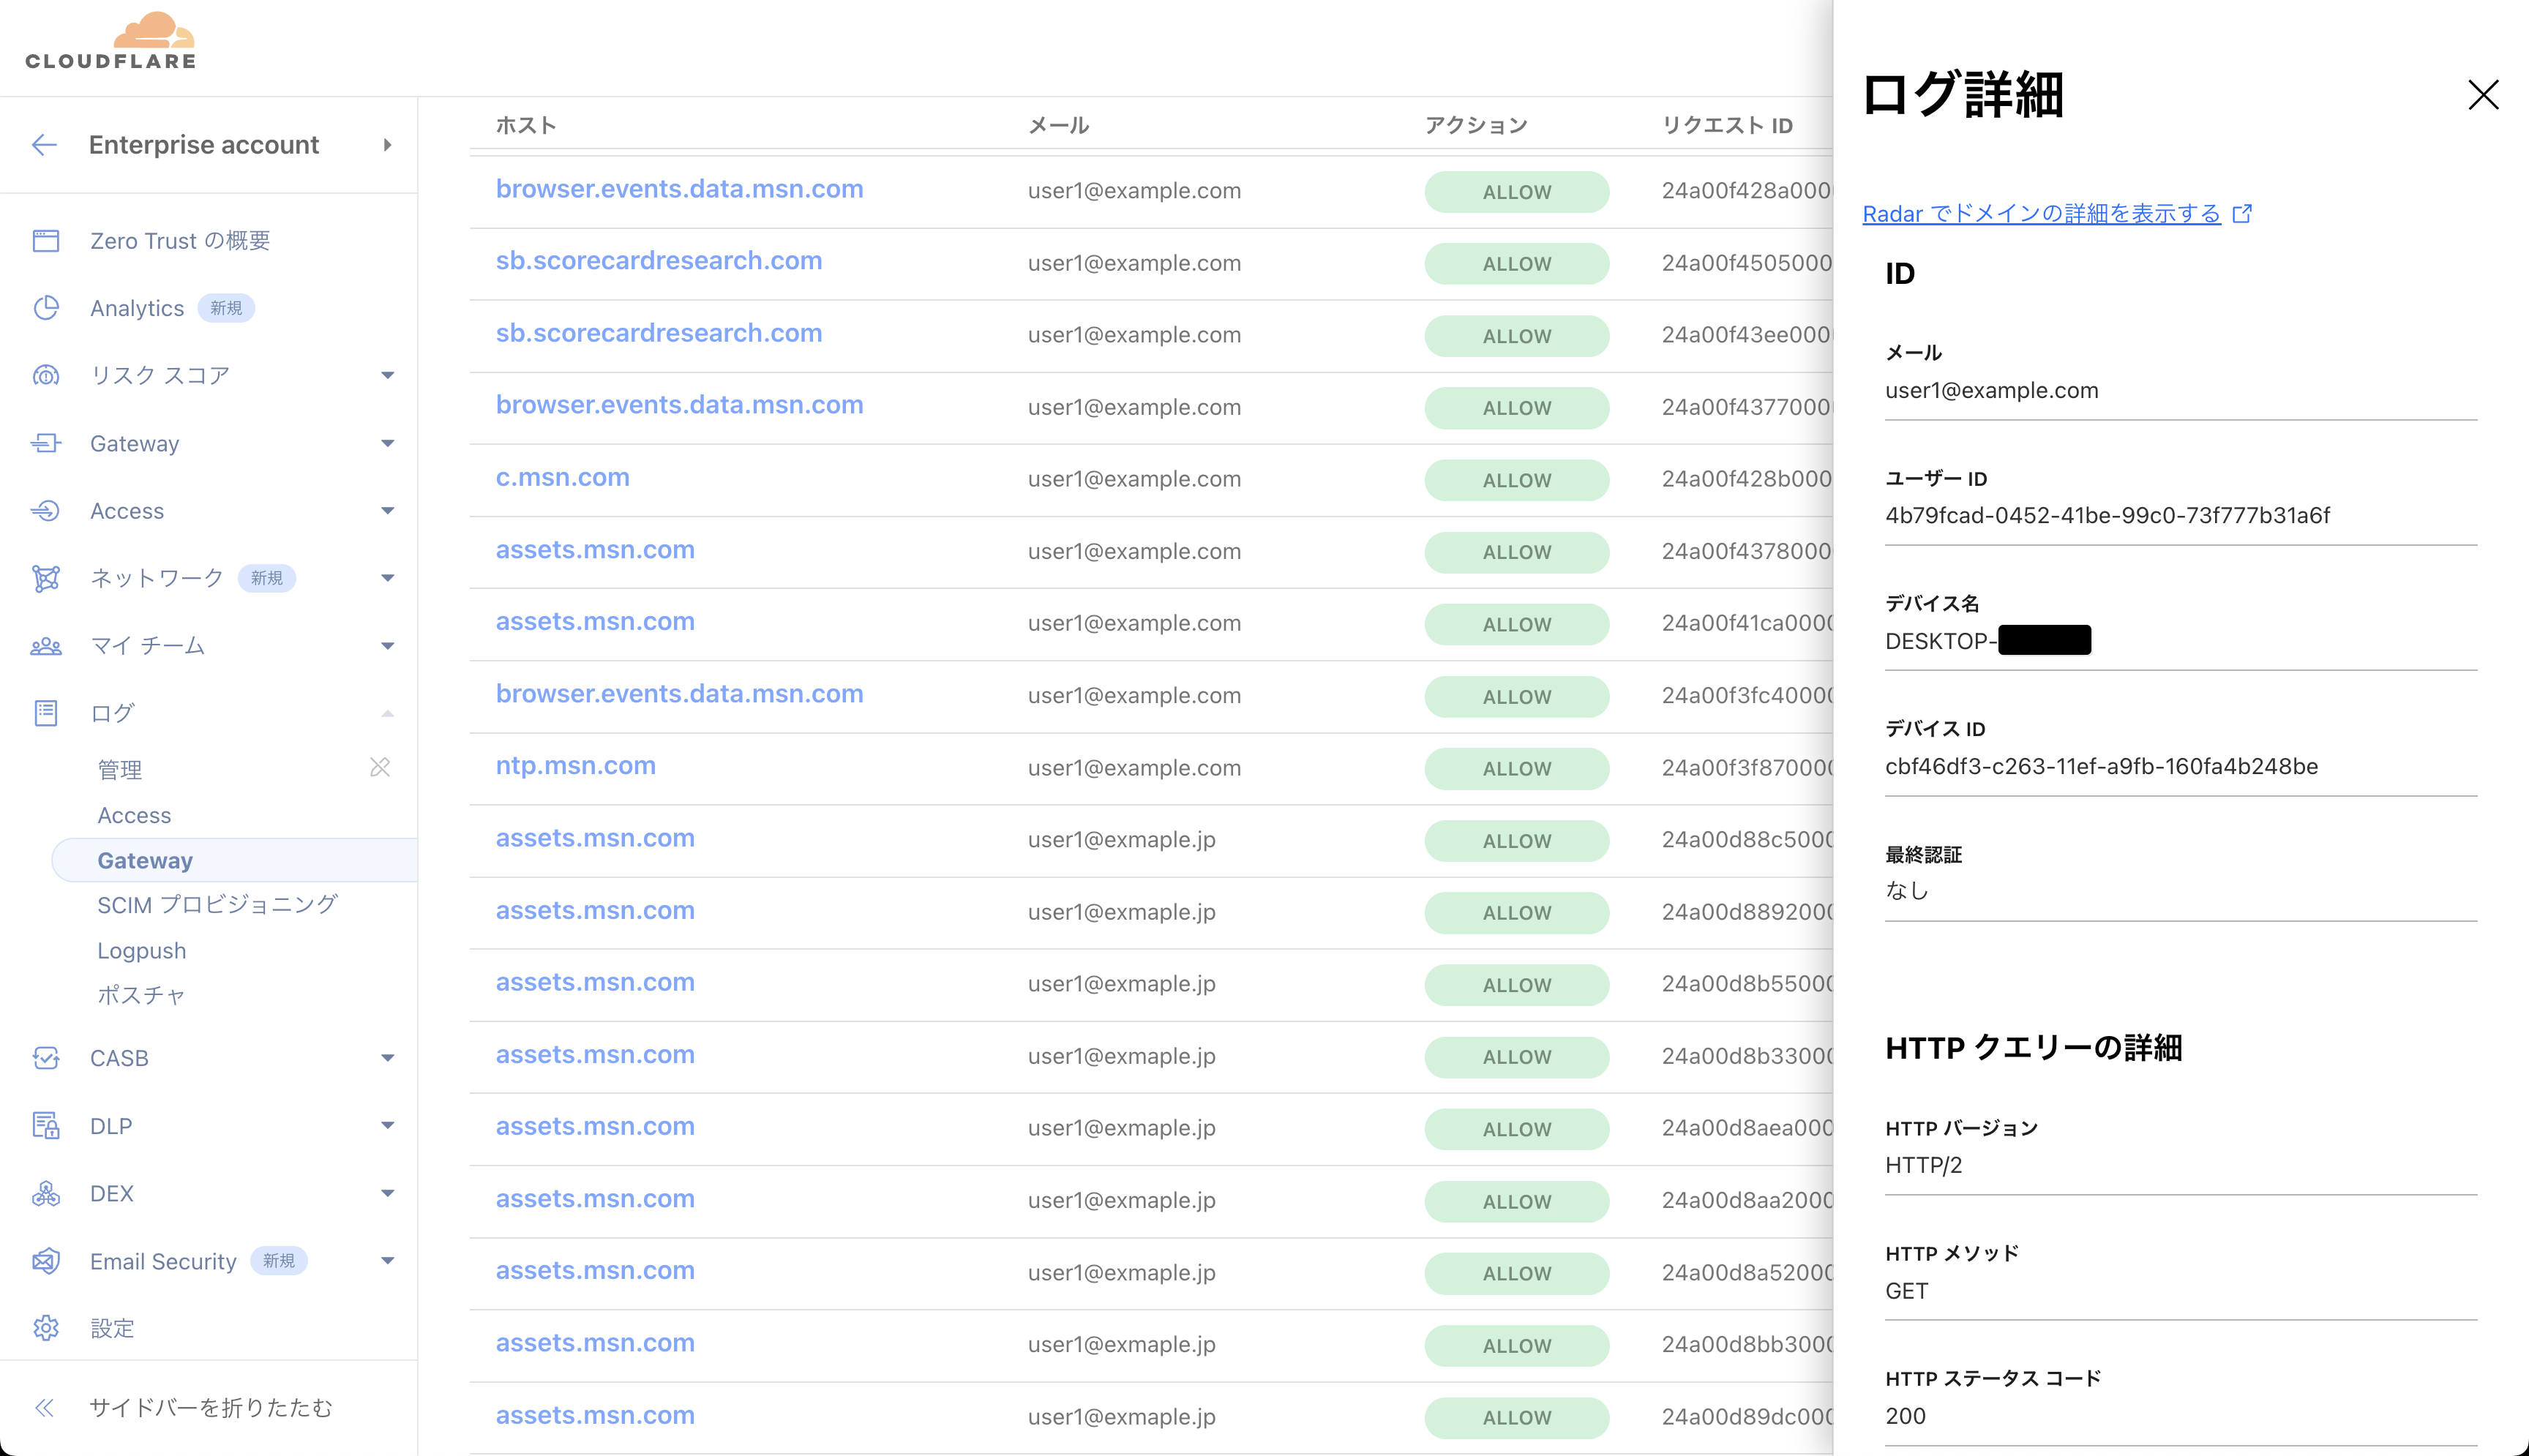Open Radar でドメインの詳細を表示する link
Viewport: 2529px width, 1456px height.
point(2041,213)
